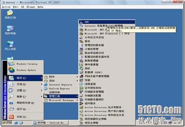Open the Edit menu in Virtual PC

pyautogui.click(x=16, y=7)
